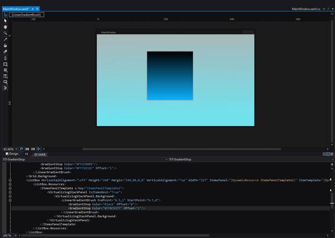Screen dimensions: 335x238
Task: Activate the Eyedropper tool
Action: click(x=5, y=39)
